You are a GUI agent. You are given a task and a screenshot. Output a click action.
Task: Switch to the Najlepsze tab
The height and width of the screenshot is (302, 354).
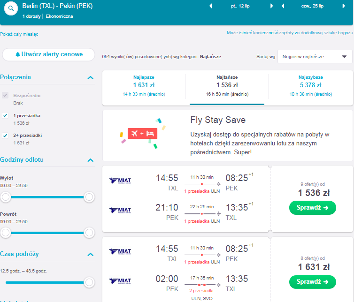coord(144,86)
